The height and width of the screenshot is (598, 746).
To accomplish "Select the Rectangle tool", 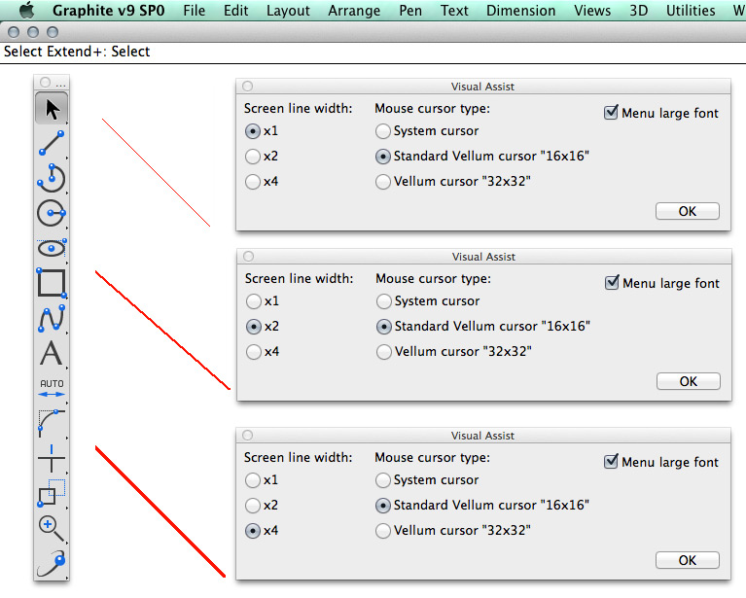I will coord(52,283).
